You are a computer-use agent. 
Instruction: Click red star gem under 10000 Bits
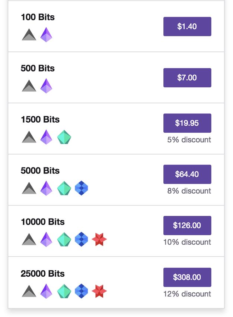[99, 239]
